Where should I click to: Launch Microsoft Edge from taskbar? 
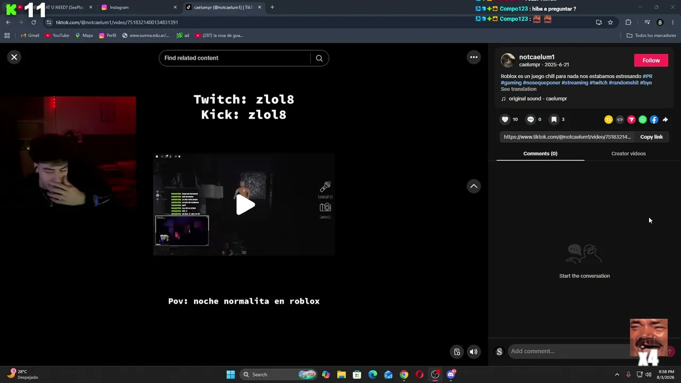point(372,374)
